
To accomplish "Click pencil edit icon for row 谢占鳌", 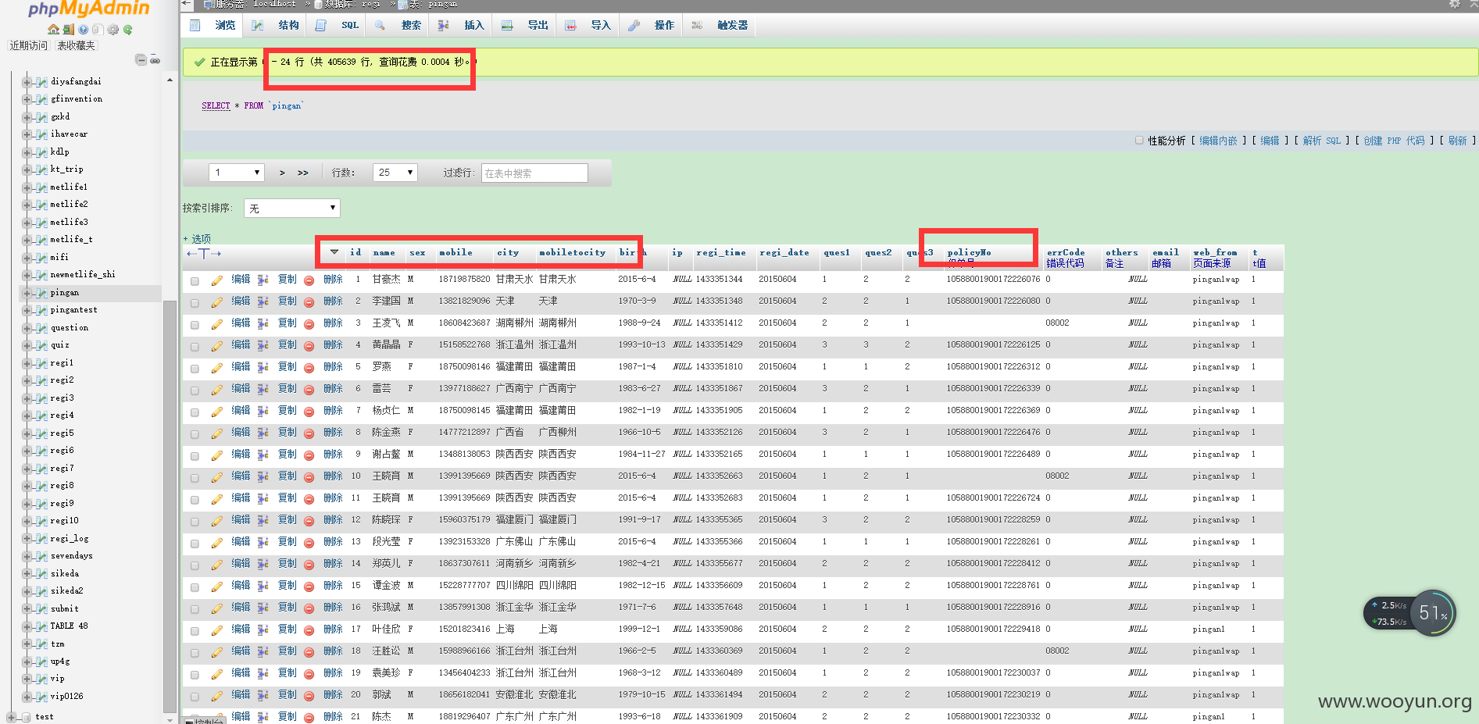I will click(x=216, y=455).
